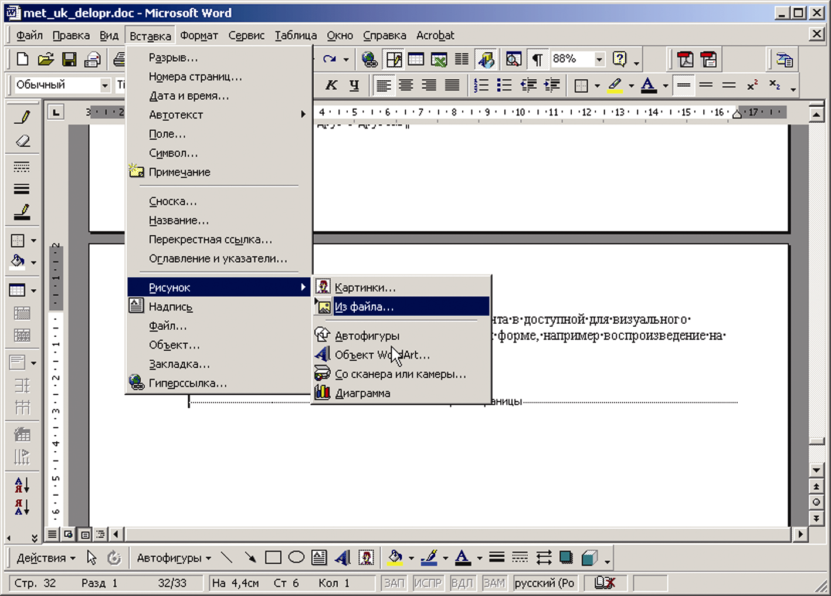Click Select Objects pointer in drawing toolbar
This screenshot has height=596, width=831.
tap(91, 557)
